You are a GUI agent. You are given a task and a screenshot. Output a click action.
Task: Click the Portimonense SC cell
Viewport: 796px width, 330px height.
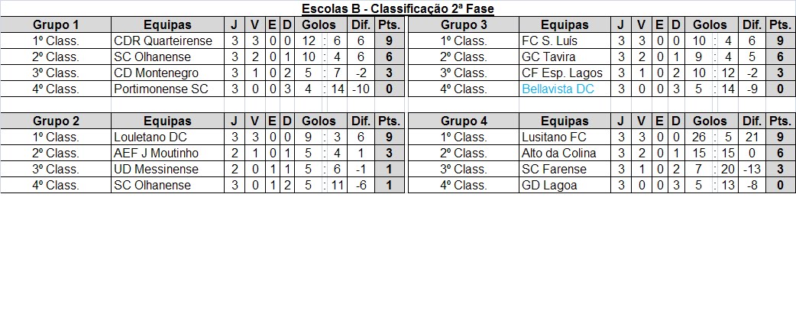(x=168, y=89)
